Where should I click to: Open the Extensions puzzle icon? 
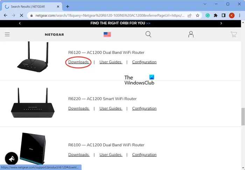pyautogui.click(x=216, y=15)
